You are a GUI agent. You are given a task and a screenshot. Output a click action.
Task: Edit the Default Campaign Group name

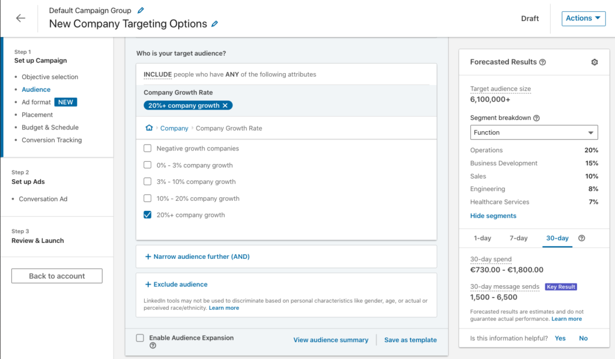pos(141,10)
